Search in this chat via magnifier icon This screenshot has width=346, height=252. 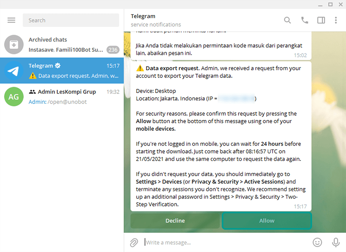pos(287,20)
